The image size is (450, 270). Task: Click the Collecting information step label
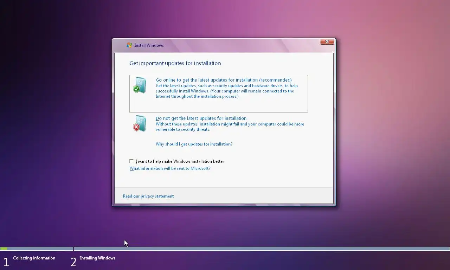(34, 258)
